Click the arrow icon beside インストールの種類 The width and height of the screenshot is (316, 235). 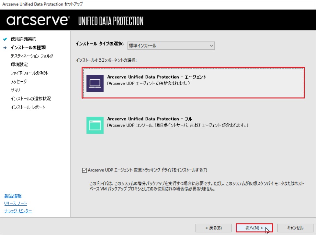5,47
